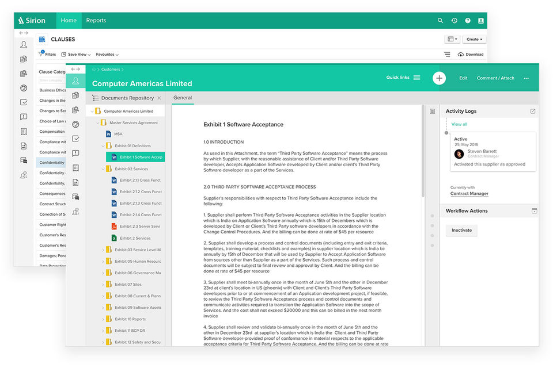Click document vertical scrollbar
This screenshot has height=368, width=553.
[x=423, y=151]
